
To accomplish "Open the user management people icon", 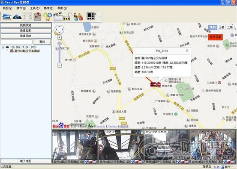I will point(78,16).
